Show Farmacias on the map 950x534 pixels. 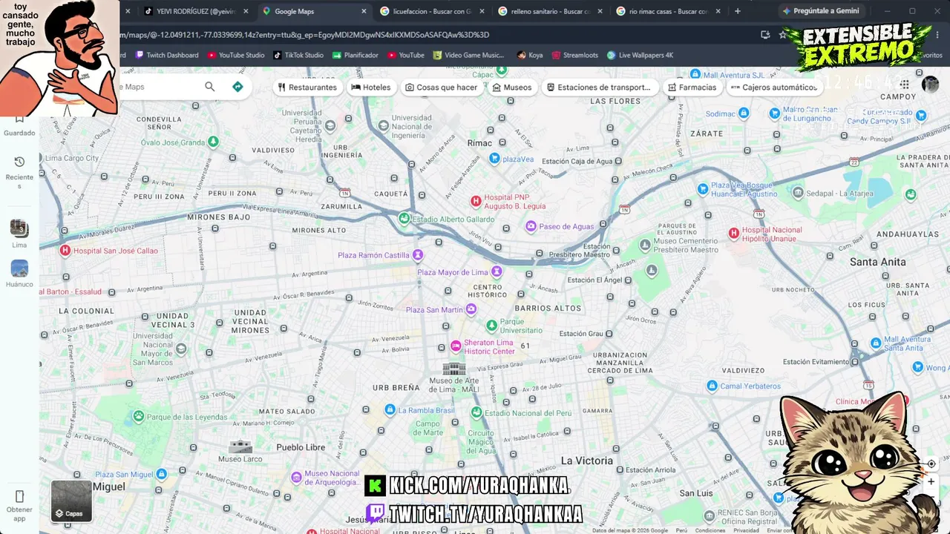coord(692,88)
